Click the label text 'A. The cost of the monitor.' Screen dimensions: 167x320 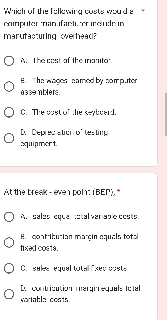click(x=66, y=61)
